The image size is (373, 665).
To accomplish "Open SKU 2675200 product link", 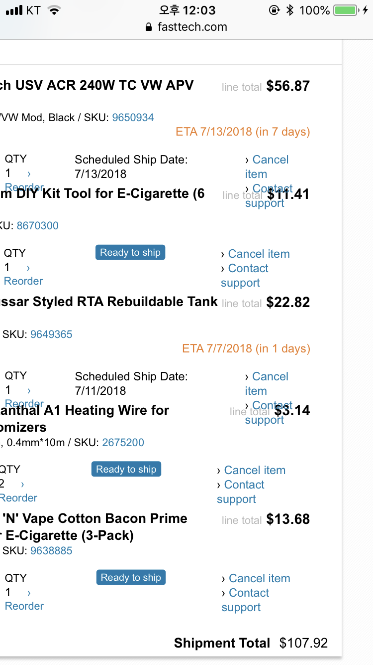I will [123, 443].
